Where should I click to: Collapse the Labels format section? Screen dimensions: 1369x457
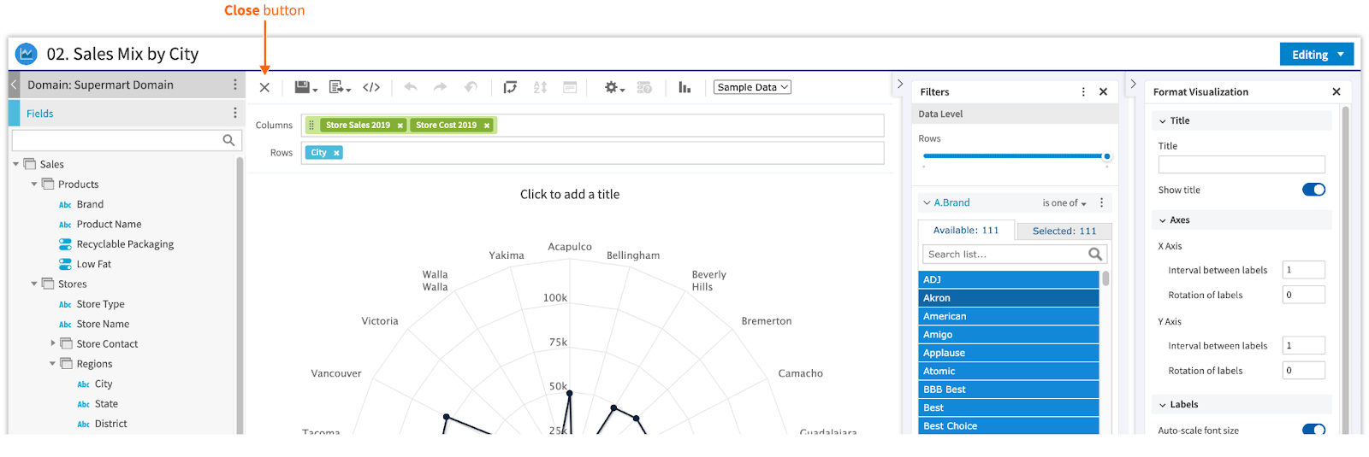(1163, 405)
